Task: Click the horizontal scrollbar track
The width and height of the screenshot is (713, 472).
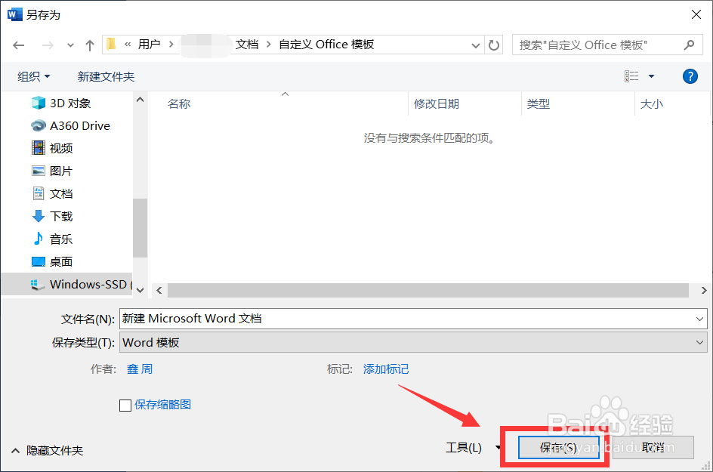Action: 428,290
